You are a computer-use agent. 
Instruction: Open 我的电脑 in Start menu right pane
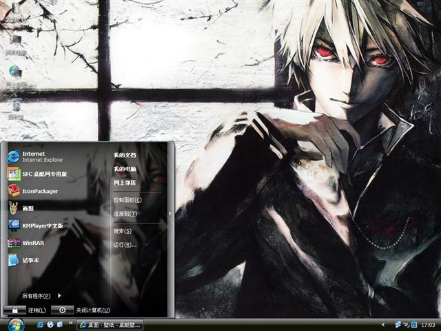(x=125, y=169)
